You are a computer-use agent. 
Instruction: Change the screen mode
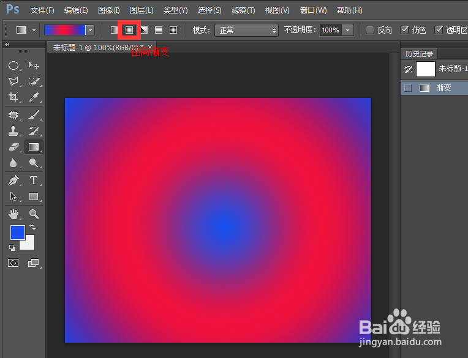(x=34, y=263)
